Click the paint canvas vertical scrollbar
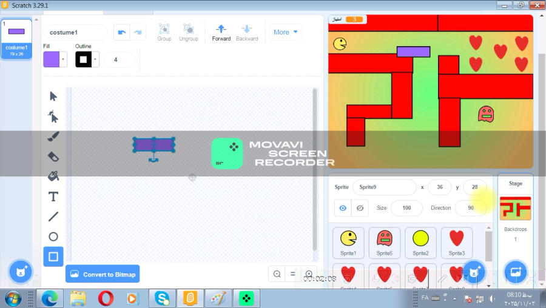Image resolution: width=546 pixels, height=308 pixels. click(x=315, y=170)
